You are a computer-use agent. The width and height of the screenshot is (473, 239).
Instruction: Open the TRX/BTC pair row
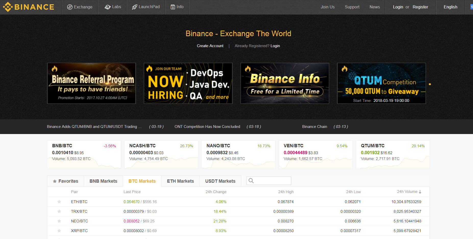coord(238,211)
